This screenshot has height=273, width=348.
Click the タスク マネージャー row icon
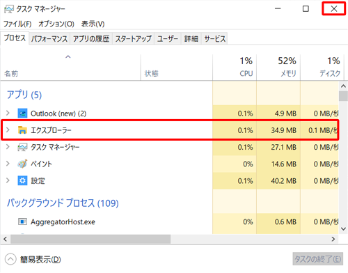[x=22, y=147]
